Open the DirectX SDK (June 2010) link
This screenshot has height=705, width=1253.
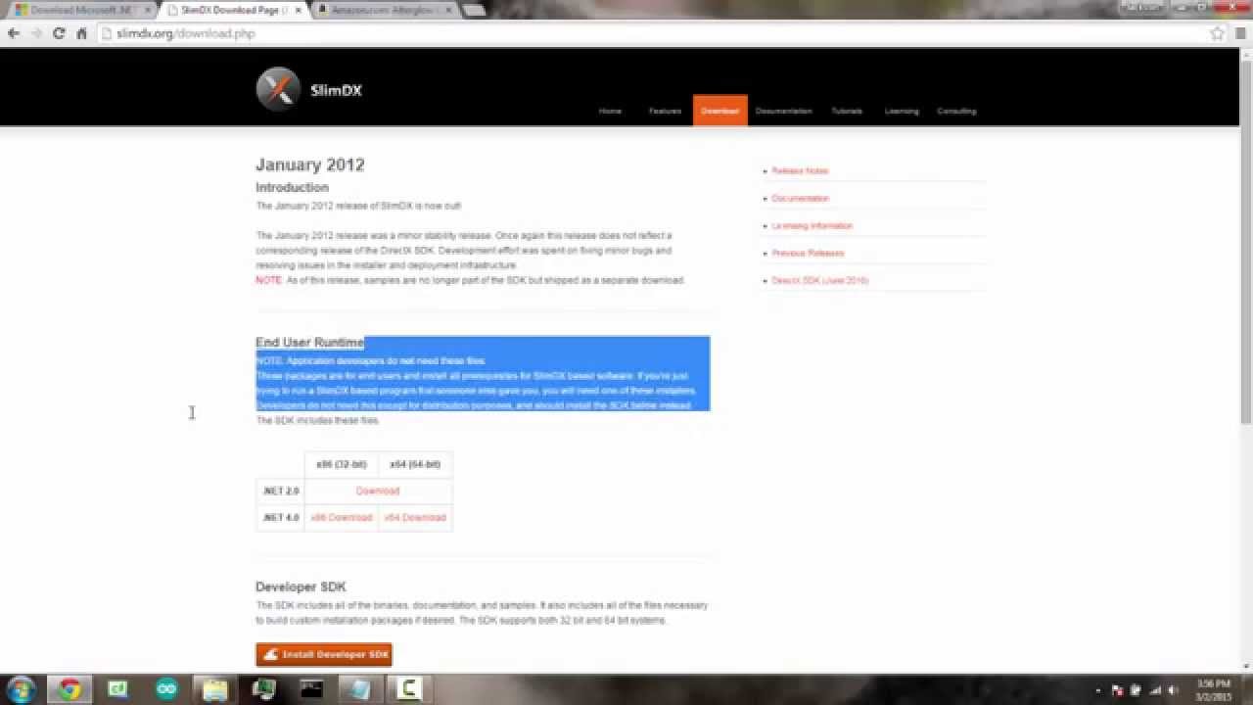(x=819, y=281)
